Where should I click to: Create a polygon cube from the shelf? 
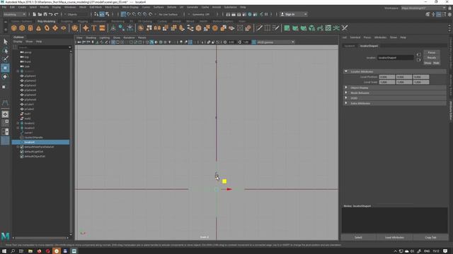point(22,28)
